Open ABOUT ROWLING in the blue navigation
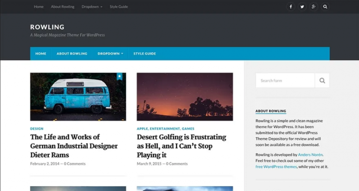This screenshot has width=359, height=191. [x=72, y=54]
